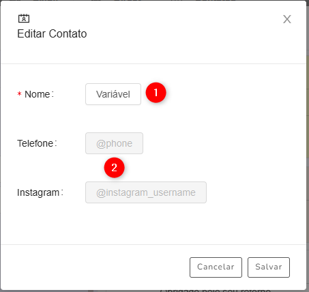Click the empty footer area left of Cancelar
Viewport: 309px width, 292px height.
(95, 267)
